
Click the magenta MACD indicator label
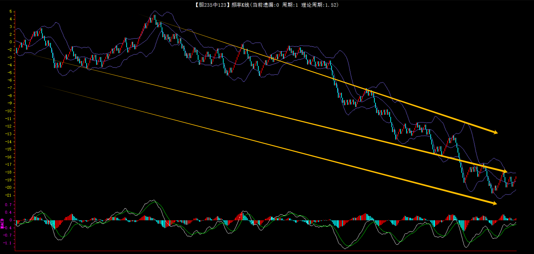pos(2,223)
